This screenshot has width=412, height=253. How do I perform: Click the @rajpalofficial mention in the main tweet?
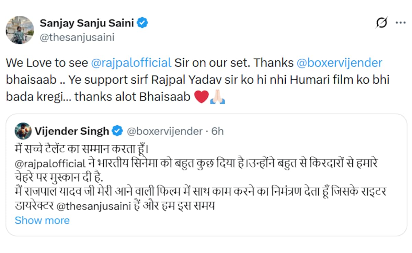coord(131,63)
